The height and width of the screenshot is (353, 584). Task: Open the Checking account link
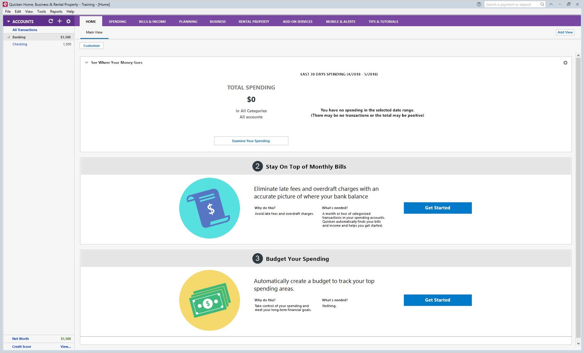click(x=20, y=44)
